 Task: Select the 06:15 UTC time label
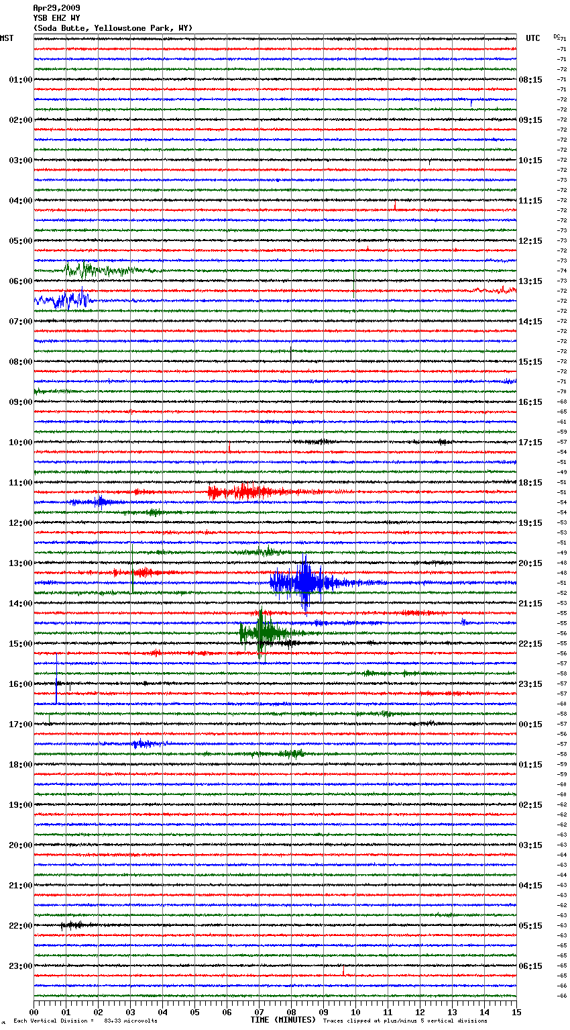point(530,966)
